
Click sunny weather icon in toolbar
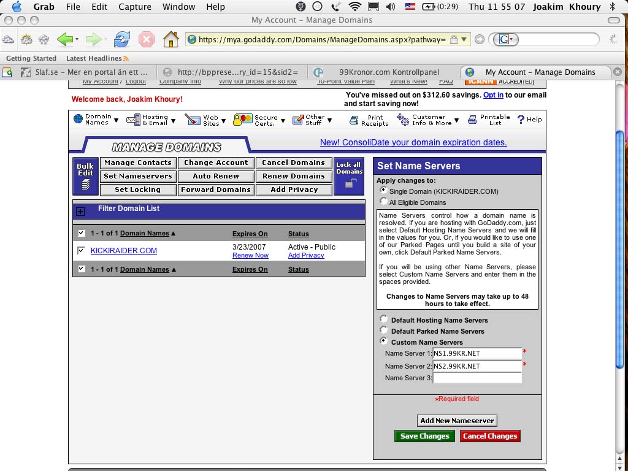point(26,39)
